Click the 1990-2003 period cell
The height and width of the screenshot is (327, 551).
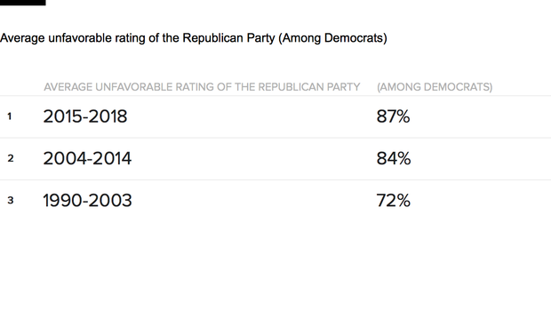coord(87,201)
